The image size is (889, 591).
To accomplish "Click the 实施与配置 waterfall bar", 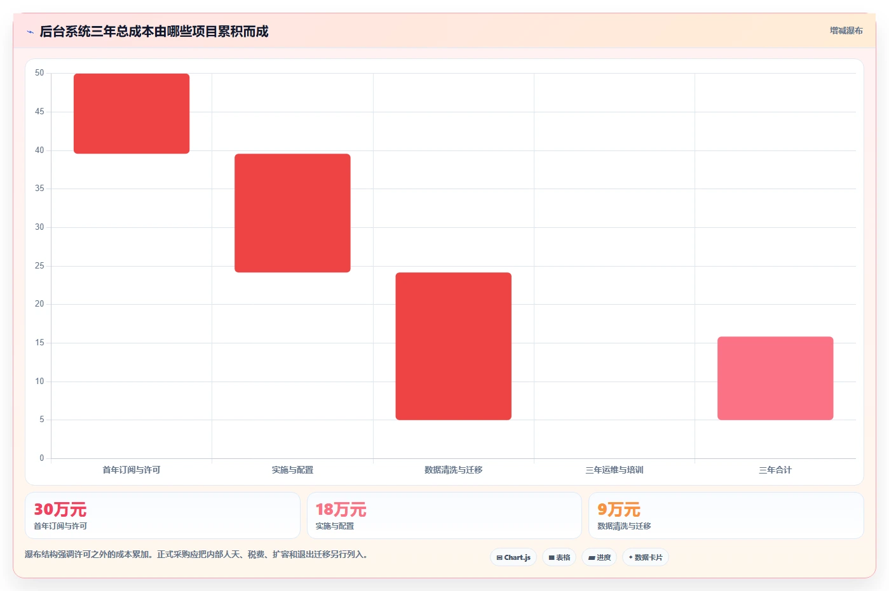I will coord(292,213).
